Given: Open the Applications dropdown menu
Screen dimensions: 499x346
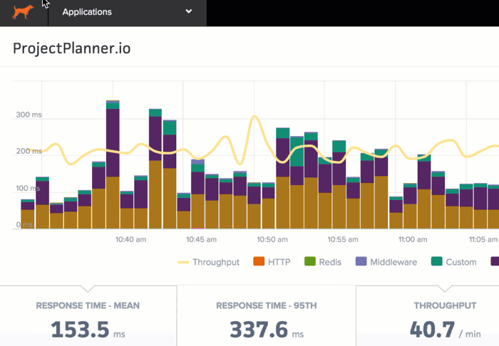Looking at the screenshot, I should pos(128,12).
